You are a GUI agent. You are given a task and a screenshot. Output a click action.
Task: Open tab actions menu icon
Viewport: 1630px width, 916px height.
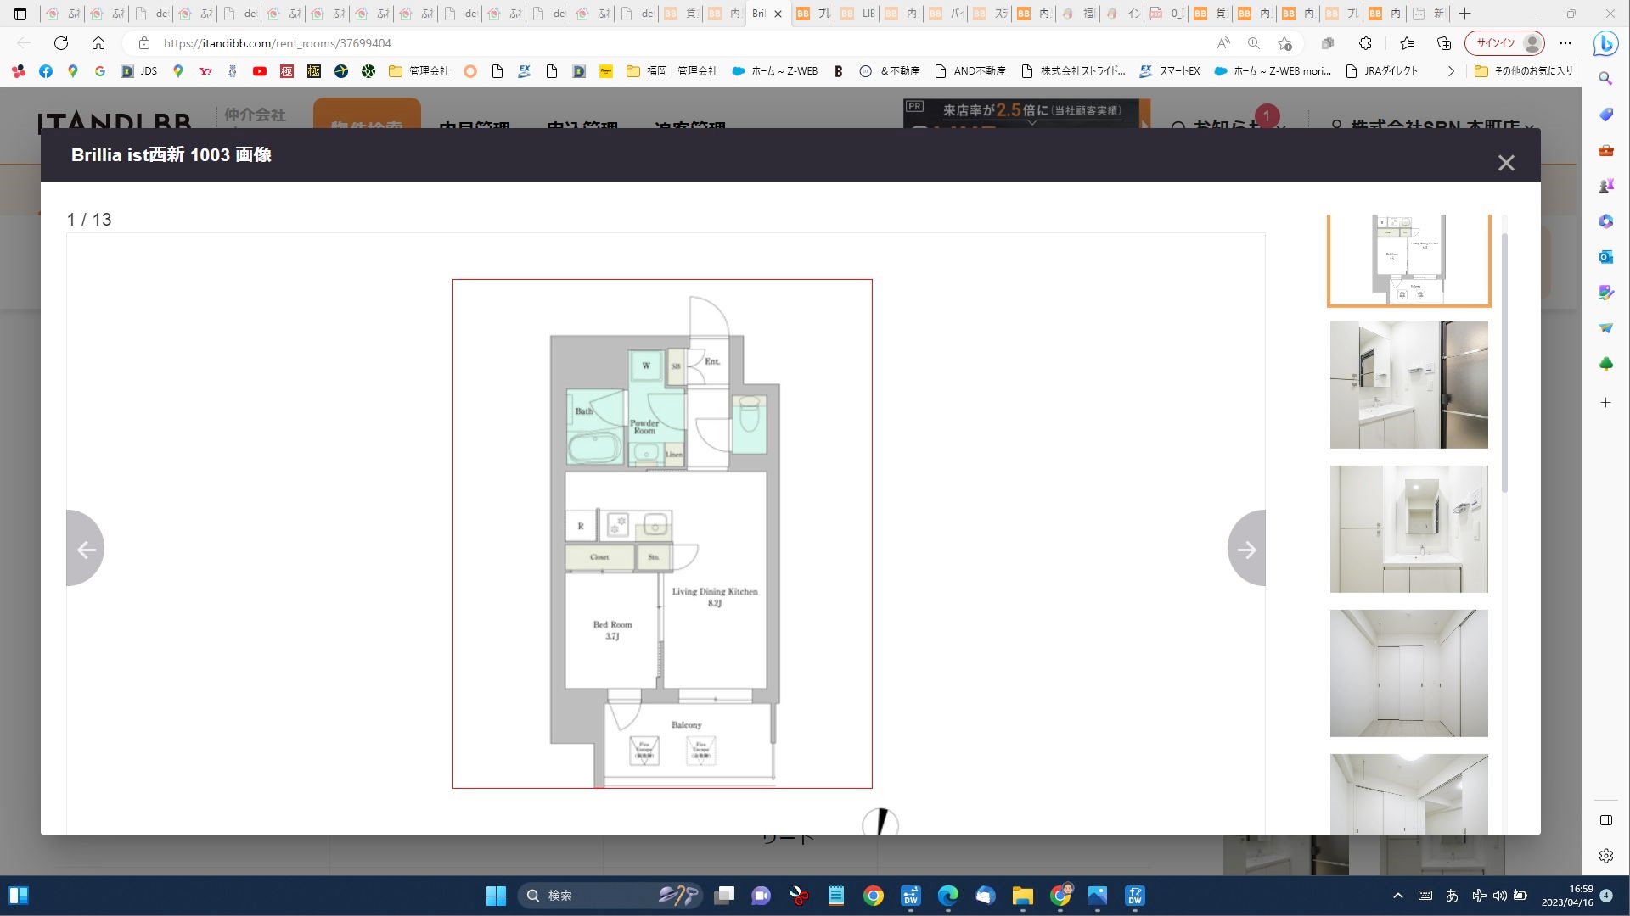(x=20, y=14)
